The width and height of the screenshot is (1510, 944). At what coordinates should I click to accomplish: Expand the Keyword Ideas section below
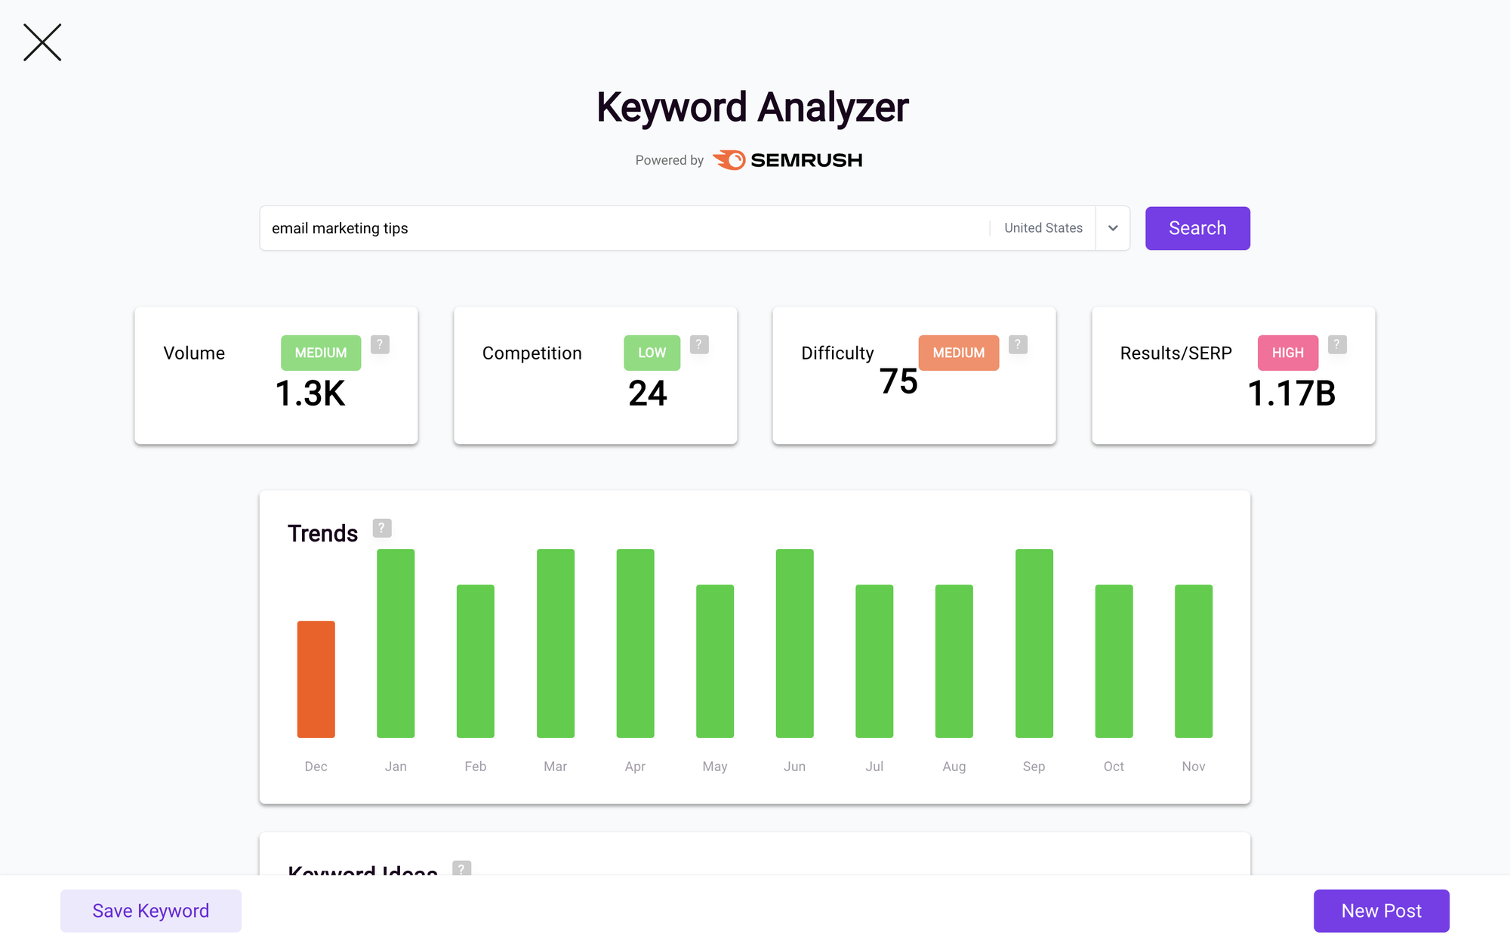coord(362,870)
